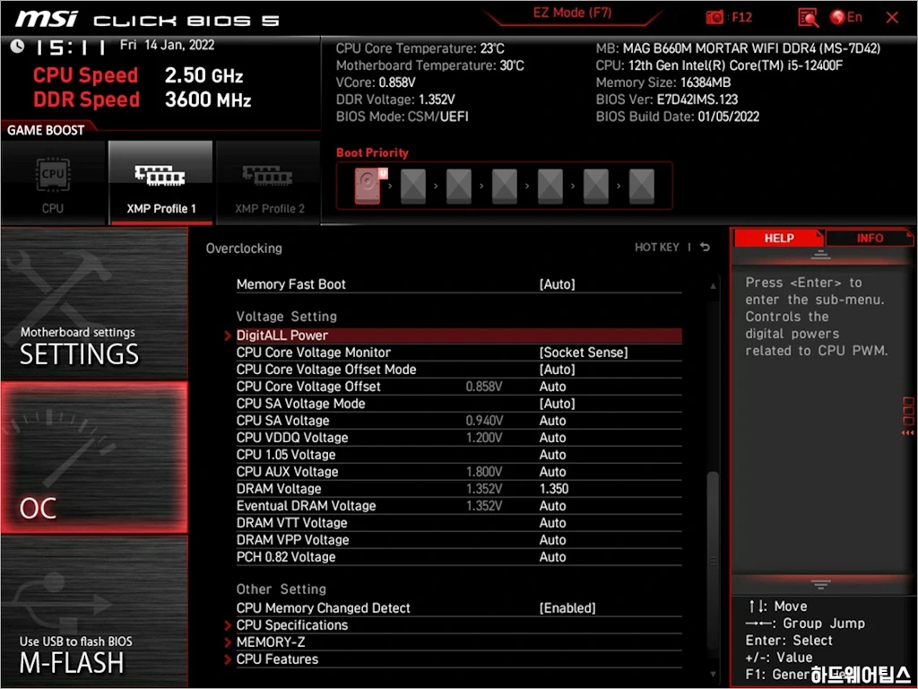Viewport: 918px width, 689px height.
Task: Click the settings list scrollbar up arrow
Action: click(x=713, y=286)
